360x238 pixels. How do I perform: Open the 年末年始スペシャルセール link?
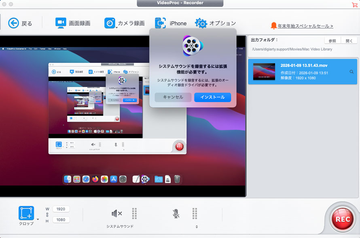305,26
